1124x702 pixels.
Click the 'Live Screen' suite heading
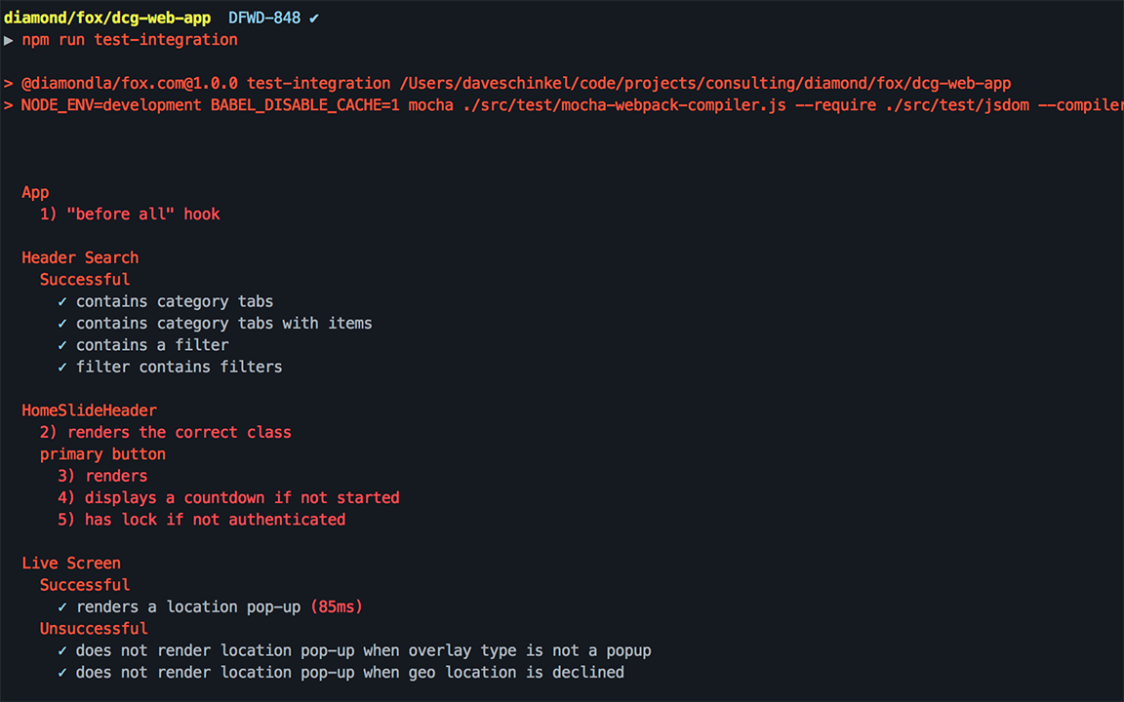pyautogui.click(x=71, y=564)
